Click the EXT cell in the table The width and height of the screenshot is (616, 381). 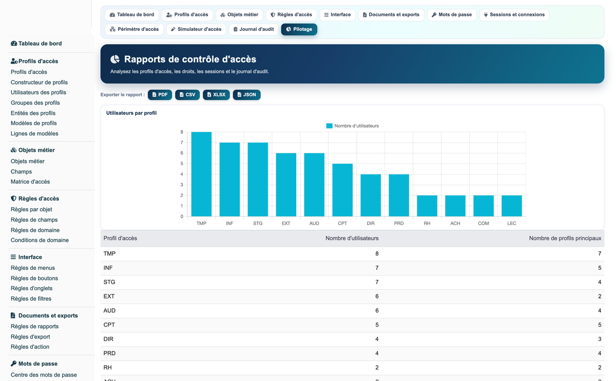click(x=109, y=296)
